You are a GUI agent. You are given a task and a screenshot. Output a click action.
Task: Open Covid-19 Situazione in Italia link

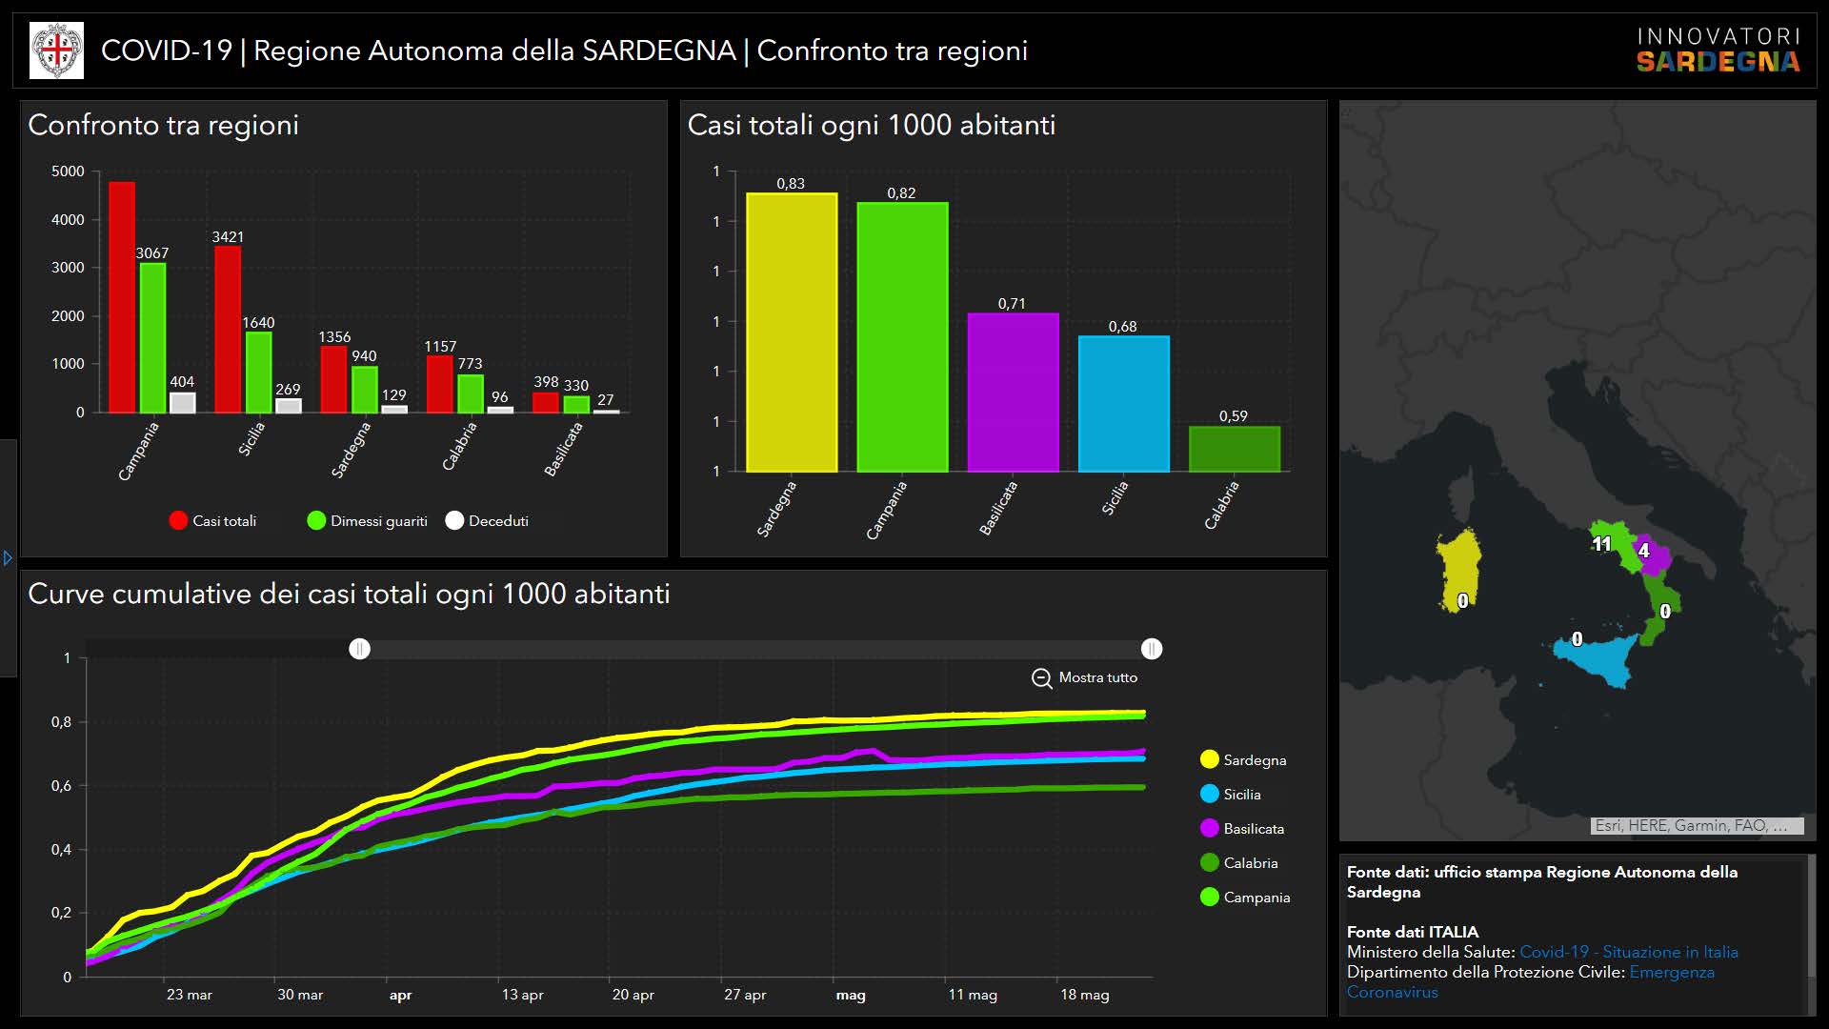click(x=1628, y=952)
